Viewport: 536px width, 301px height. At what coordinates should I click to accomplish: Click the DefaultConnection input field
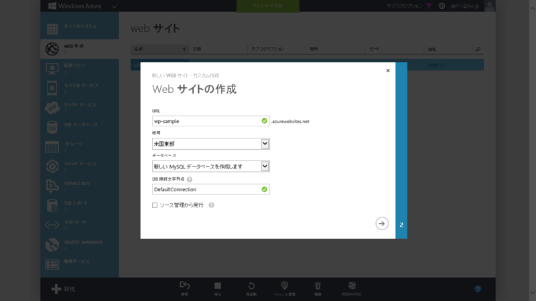[x=211, y=189]
